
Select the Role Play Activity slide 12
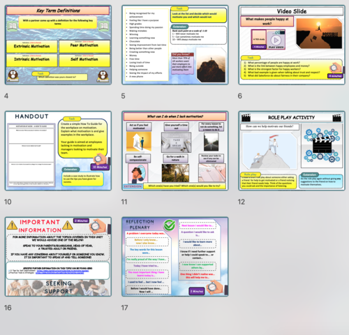coord(292,151)
